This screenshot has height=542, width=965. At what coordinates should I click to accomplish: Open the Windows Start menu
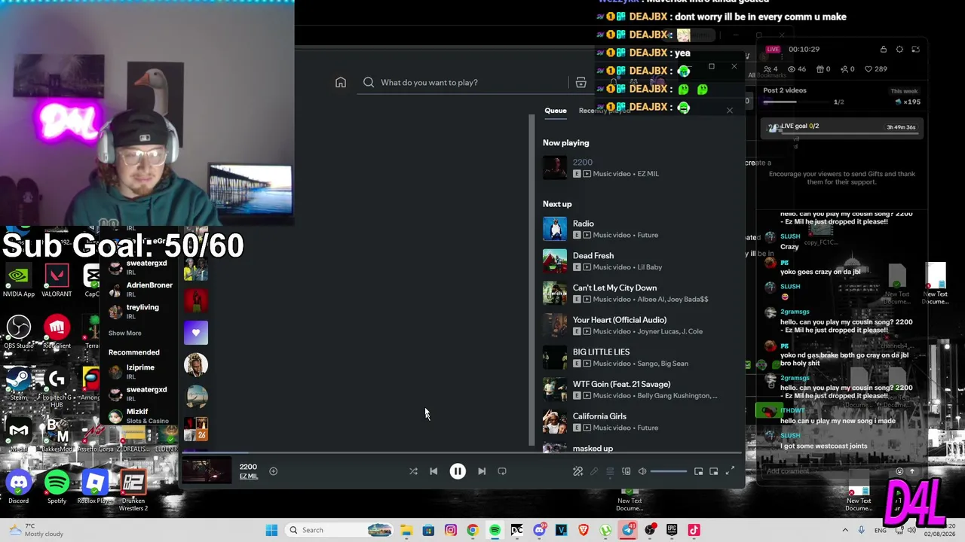click(271, 530)
